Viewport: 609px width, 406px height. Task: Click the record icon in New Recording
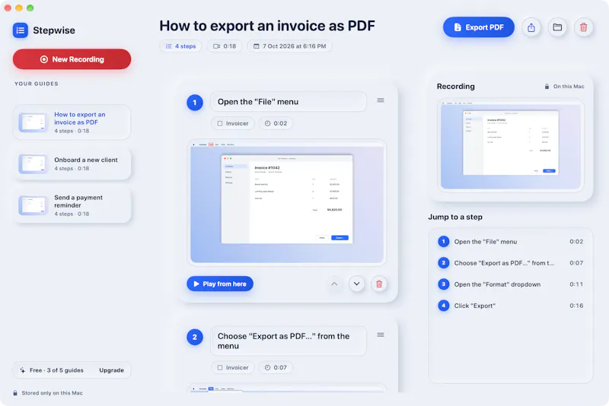pyautogui.click(x=44, y=59)
